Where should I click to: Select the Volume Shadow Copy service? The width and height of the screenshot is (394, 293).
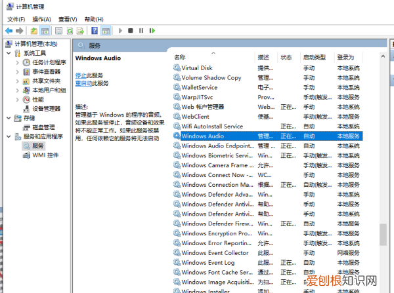(x=268, y=77)
